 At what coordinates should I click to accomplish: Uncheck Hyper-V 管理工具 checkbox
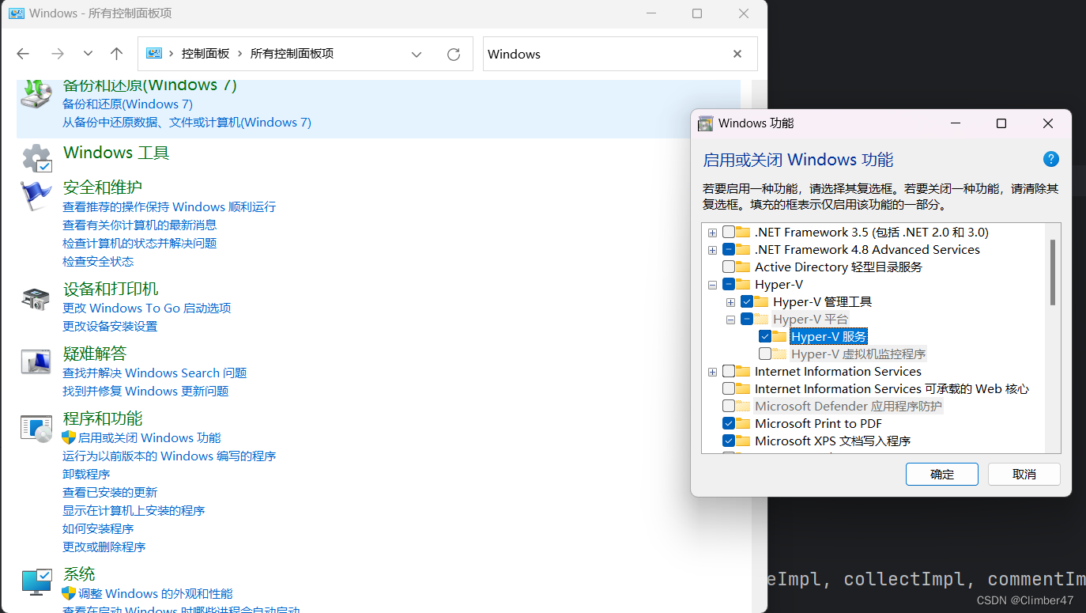pos(747,302)
